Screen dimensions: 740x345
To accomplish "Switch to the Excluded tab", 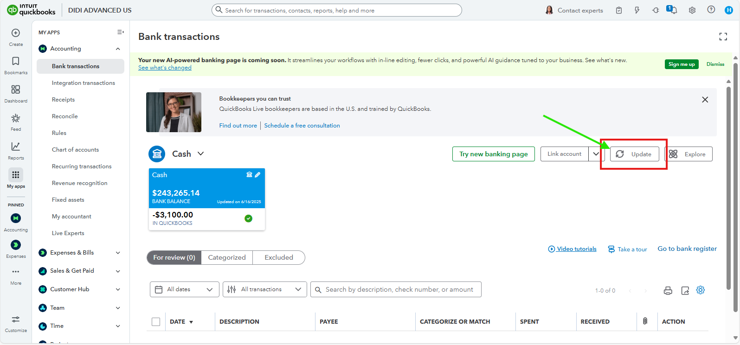I will tap(279, 257).
